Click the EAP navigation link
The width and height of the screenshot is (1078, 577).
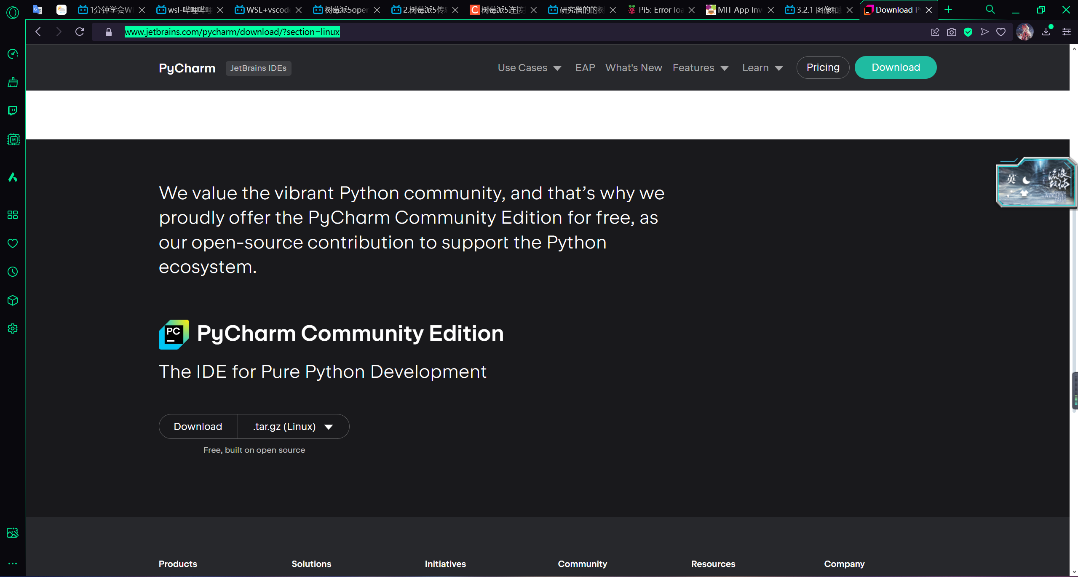585,68
